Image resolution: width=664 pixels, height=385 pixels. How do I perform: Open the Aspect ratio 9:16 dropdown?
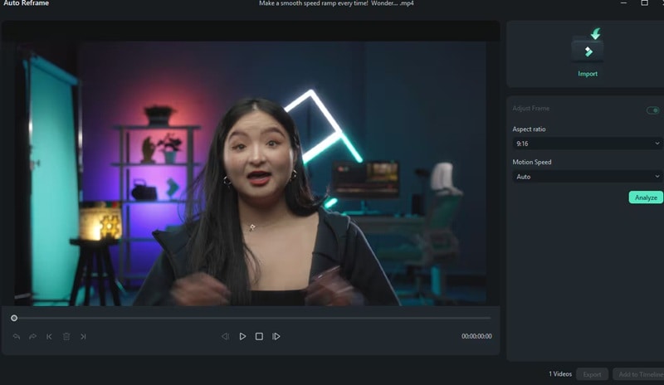click(x=587, y=144)
